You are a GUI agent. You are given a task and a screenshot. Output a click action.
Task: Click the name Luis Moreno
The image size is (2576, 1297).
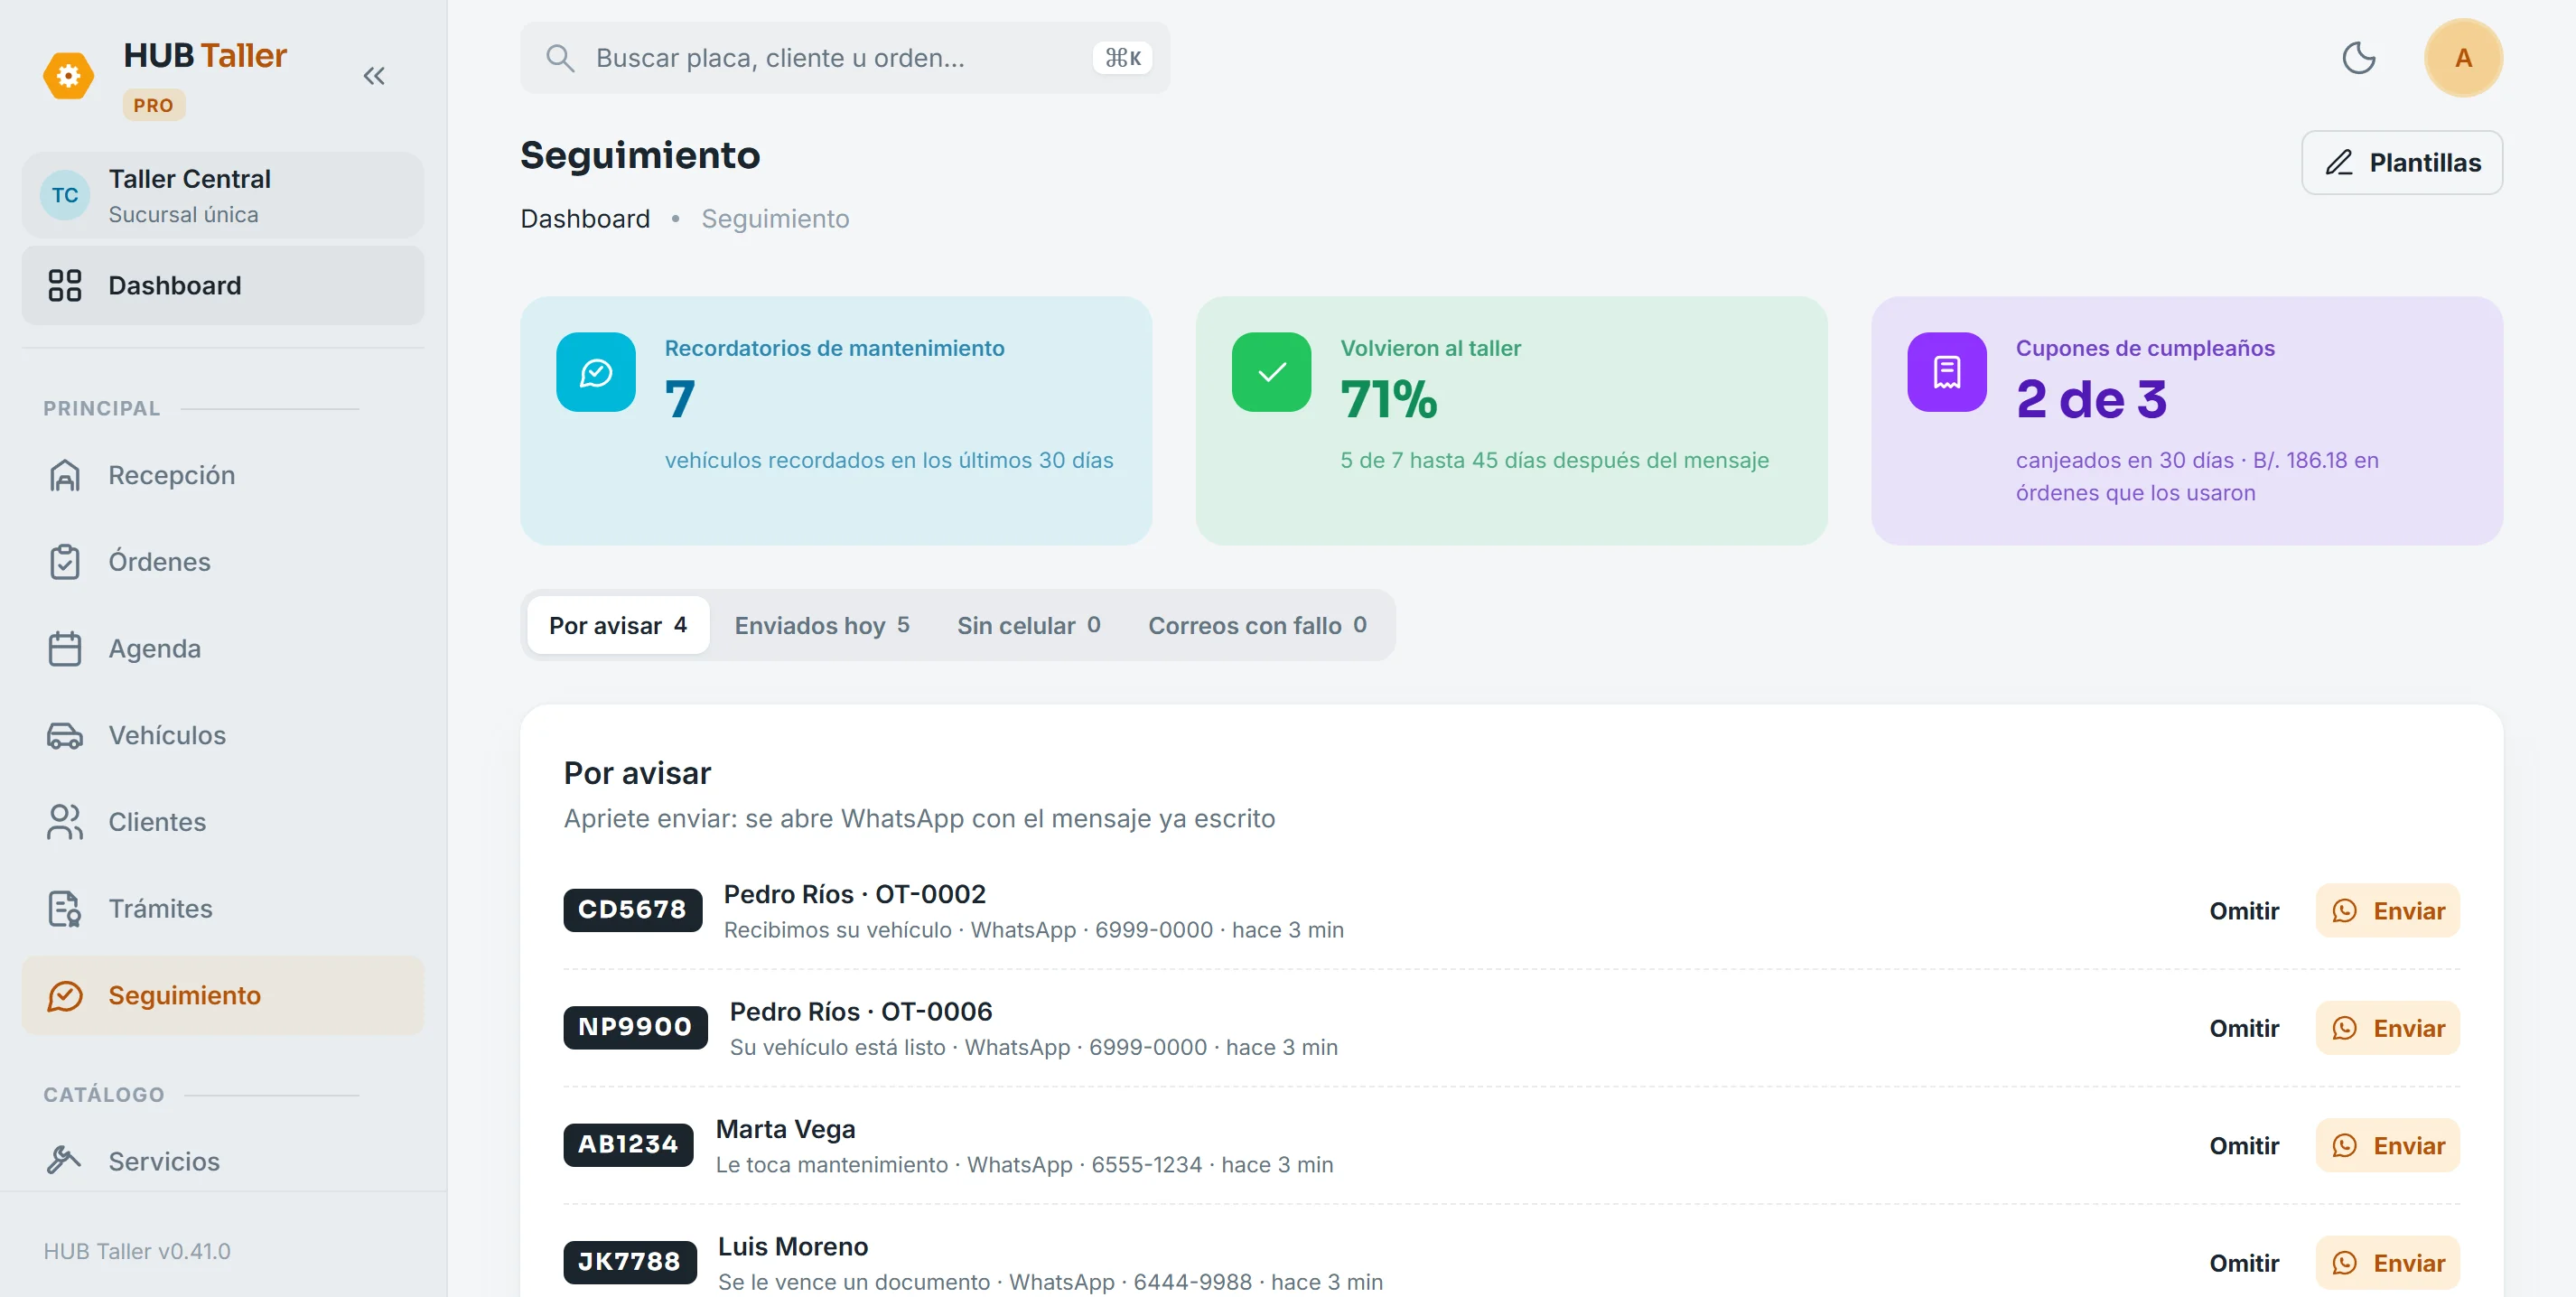click(792, 1246)
